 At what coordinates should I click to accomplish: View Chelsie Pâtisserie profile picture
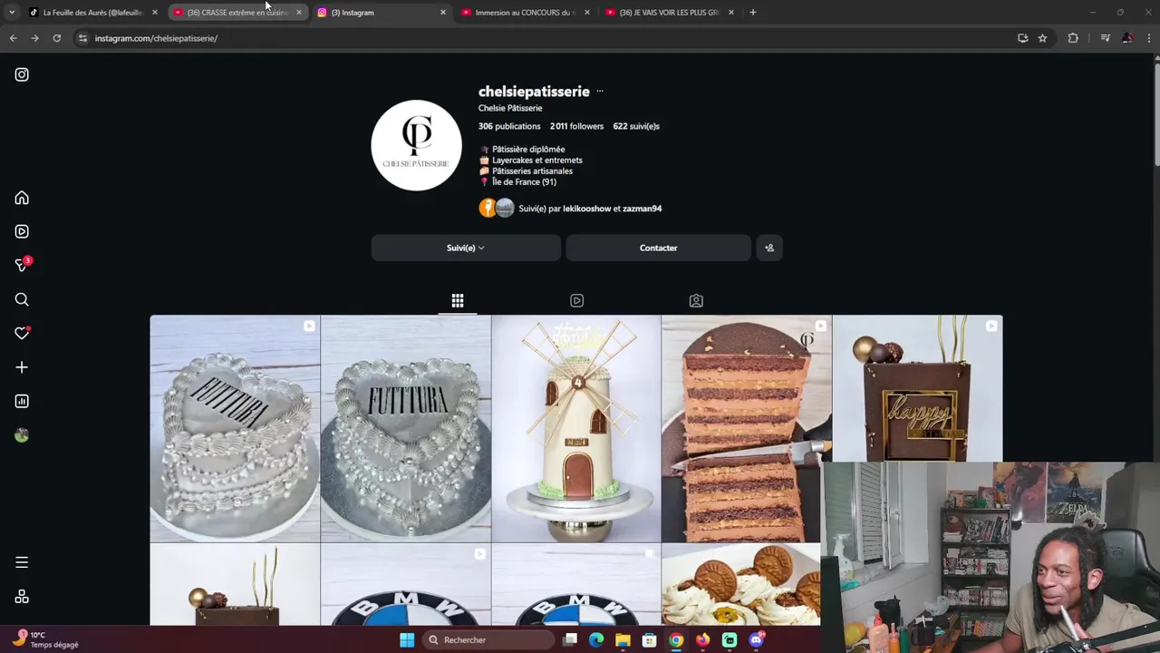(416, 145)
